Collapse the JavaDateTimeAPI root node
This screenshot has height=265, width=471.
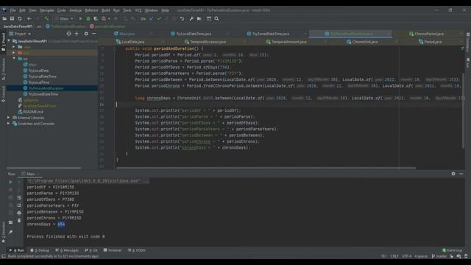tap(9, 41)
